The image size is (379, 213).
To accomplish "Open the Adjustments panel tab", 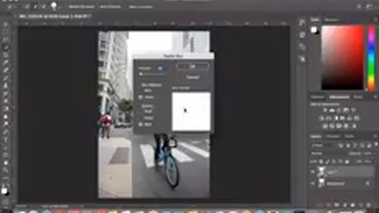I will point(339,97).
